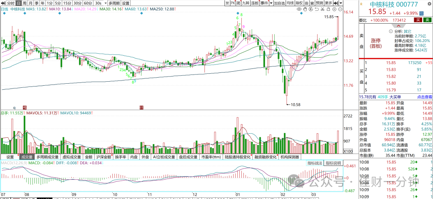Select the 5分 period tab
433x199 pixels.
(x=57, y=3)
